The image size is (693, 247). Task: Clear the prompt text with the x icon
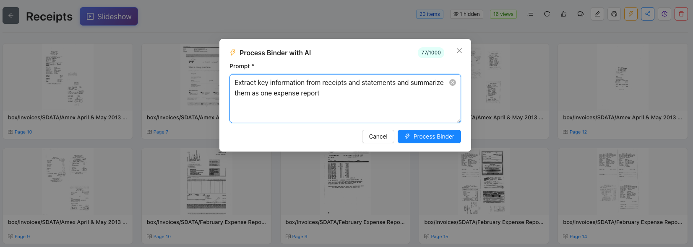click(453, 82)
